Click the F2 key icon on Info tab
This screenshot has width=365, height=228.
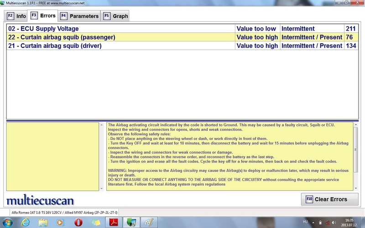point(10,16)
